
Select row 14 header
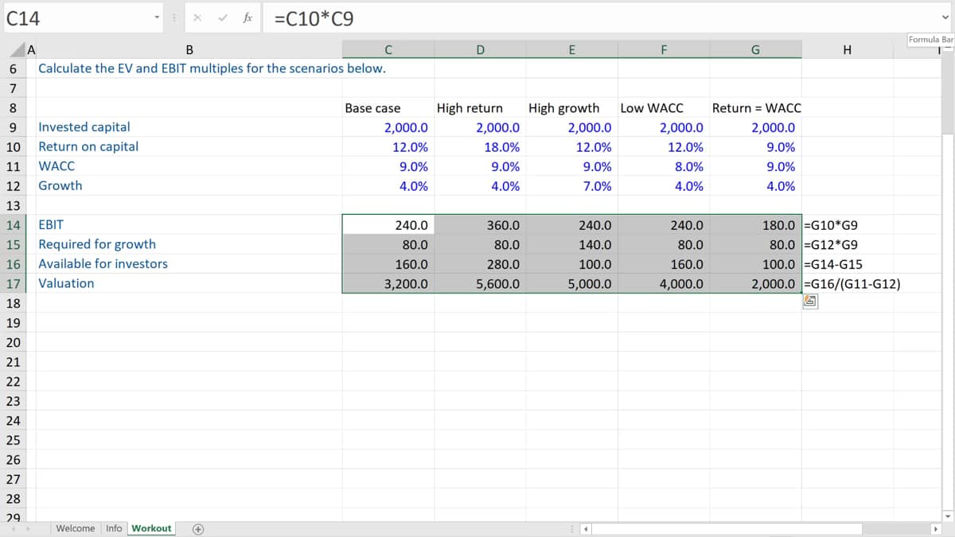[13, 225]
